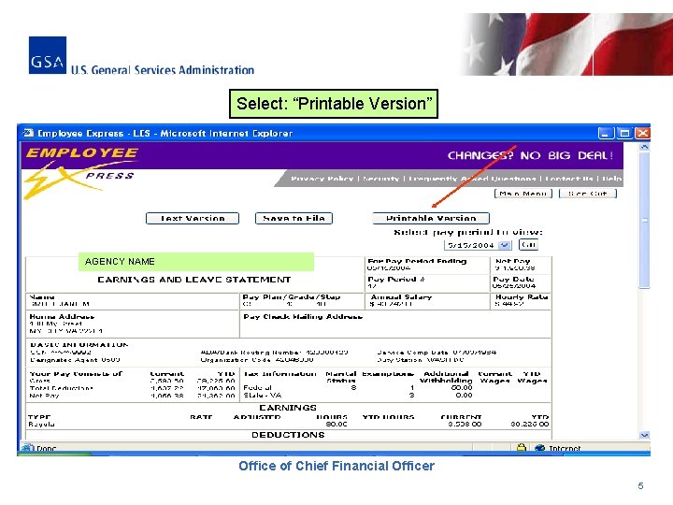Screen dimensions: 673x505
Task: Click the window title 'Employee Express - LES'
Action: [94, 133]
